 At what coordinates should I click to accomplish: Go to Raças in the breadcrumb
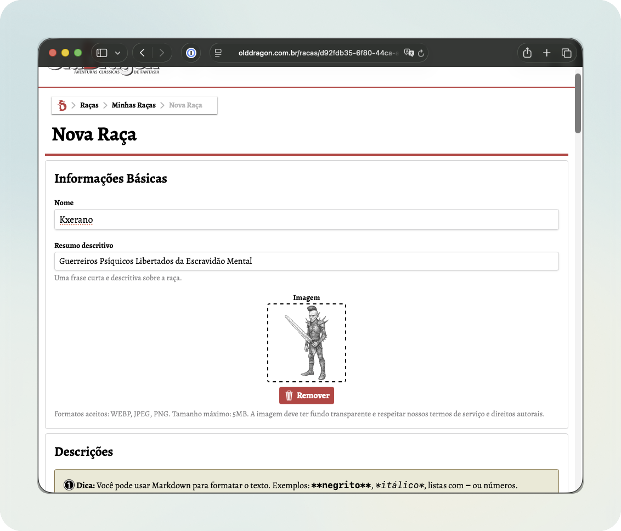(89, 105)
